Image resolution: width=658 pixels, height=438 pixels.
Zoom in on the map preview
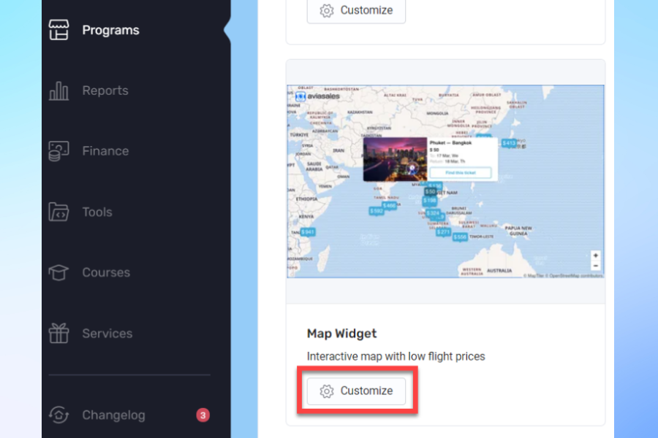pos(595,255)
